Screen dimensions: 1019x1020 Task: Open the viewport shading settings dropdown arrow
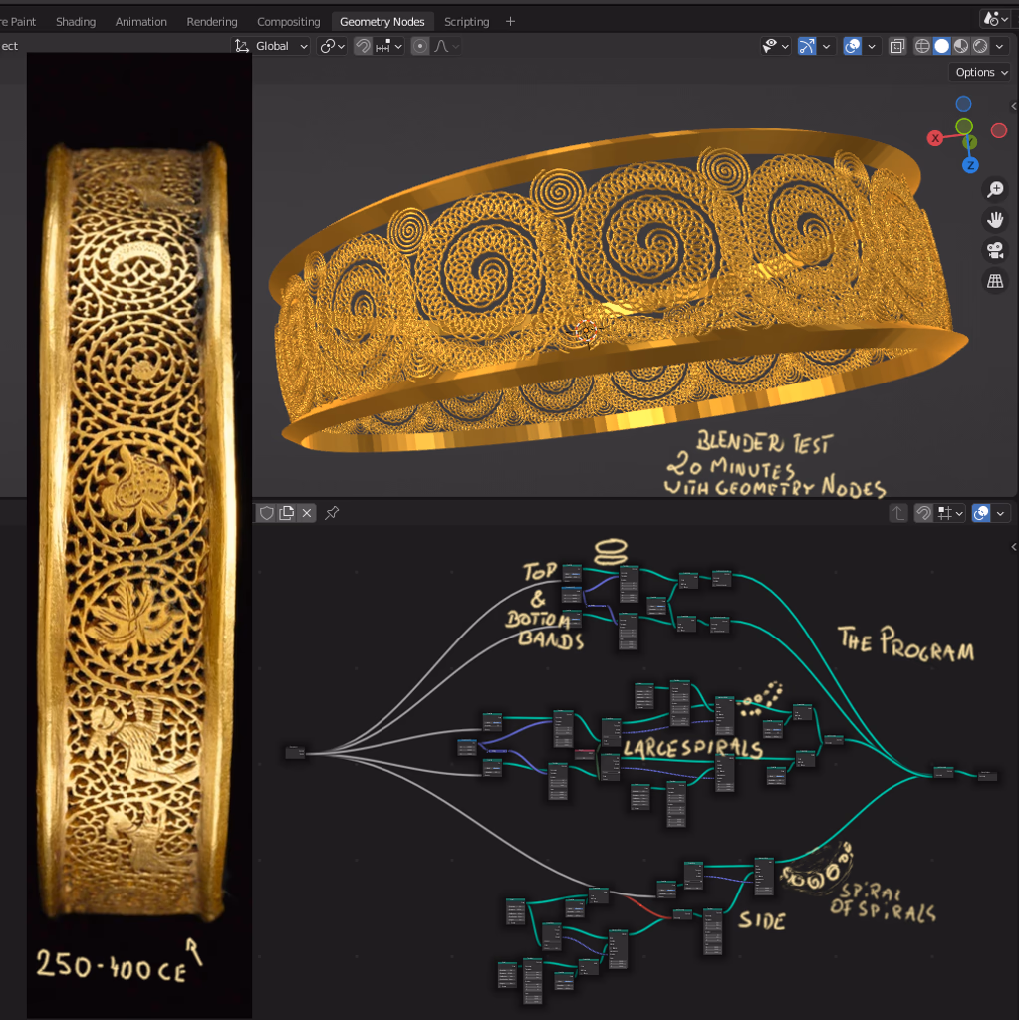1000,46
